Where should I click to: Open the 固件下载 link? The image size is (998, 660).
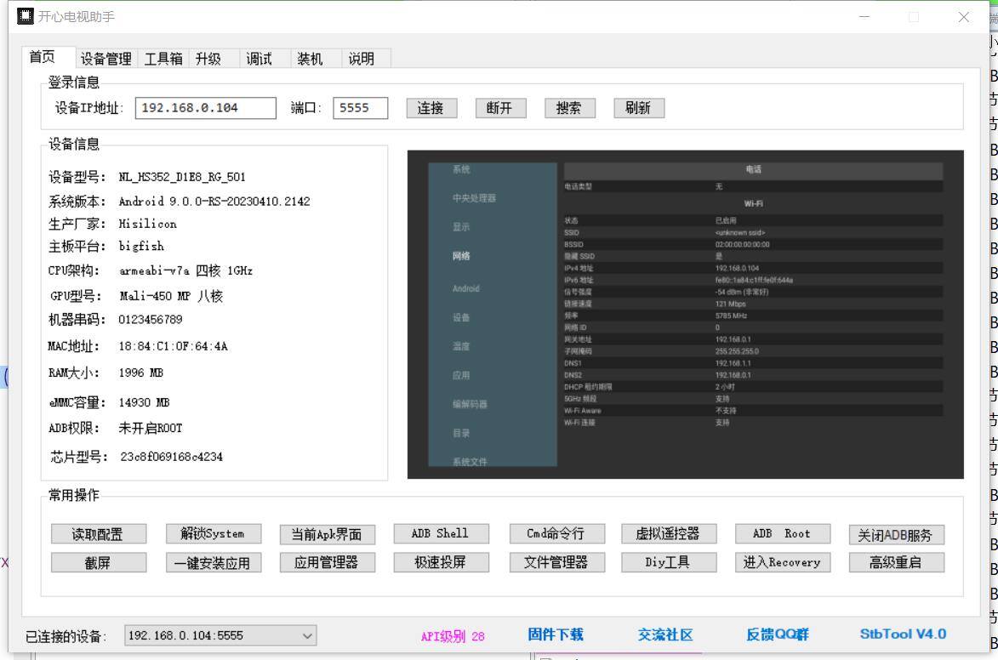click(556, 634)
